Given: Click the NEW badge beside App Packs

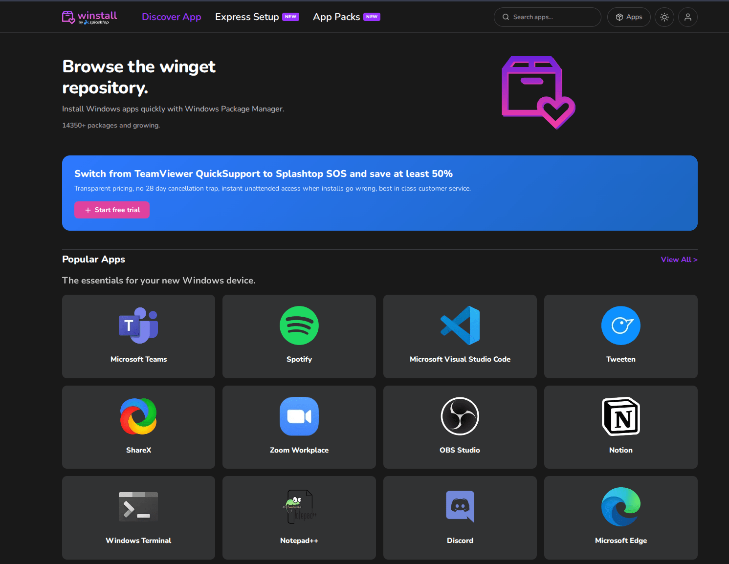Looking at the screenshot, I should pyautogui.click(x=372, y=17).
